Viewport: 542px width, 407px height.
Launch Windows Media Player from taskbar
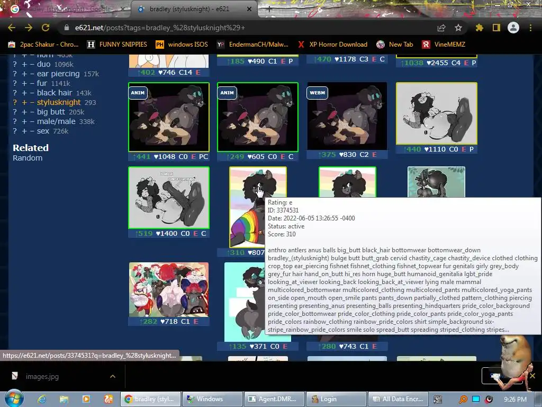[86, 399]
